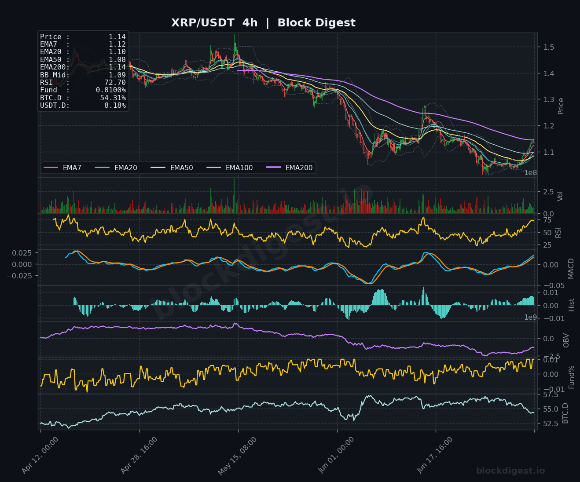580x482 pixels.
Task: Click the EMA200 1.14 info row
Action: [x=83, y=67]
